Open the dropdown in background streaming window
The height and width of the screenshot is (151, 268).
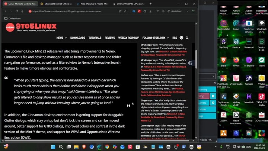point(207,76)
